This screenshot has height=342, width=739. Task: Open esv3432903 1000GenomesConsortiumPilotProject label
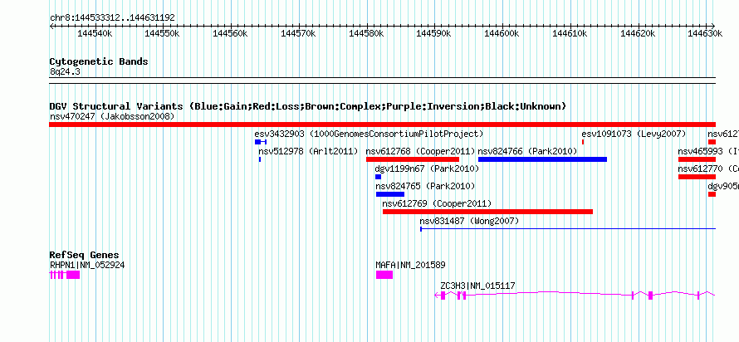coord(369,134)
